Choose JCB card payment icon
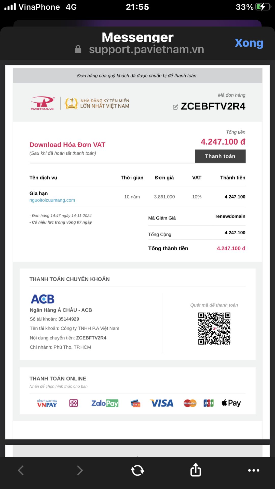 (x=208, y=403)
